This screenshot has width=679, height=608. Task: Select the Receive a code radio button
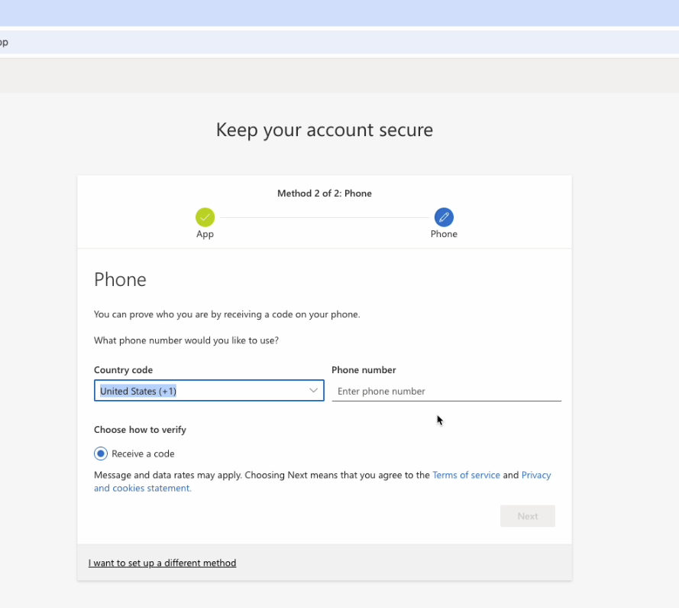coord(100,453)
